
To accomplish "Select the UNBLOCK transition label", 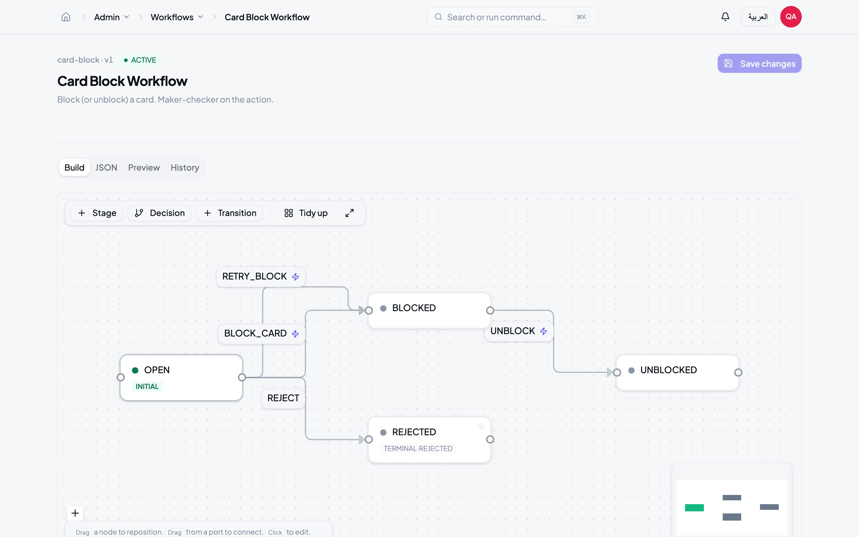I will (519, 331).
